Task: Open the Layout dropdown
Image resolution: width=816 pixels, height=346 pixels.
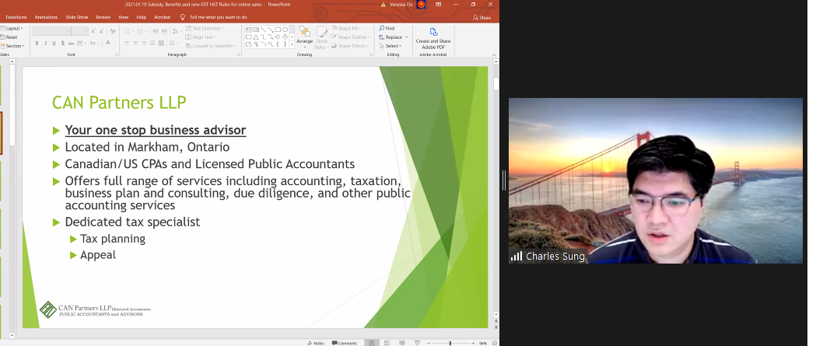Action: coord(12,29)
